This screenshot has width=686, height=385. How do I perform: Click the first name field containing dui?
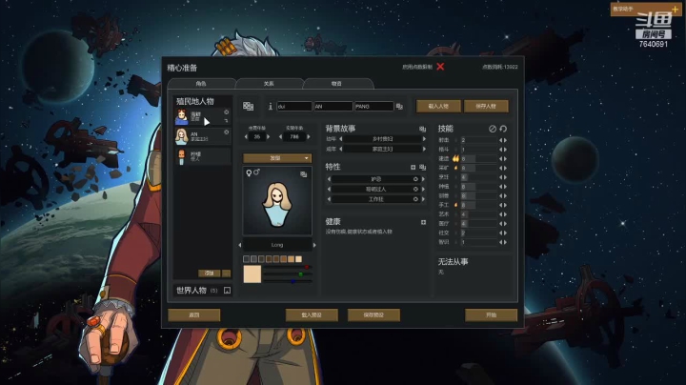point(294,107)
